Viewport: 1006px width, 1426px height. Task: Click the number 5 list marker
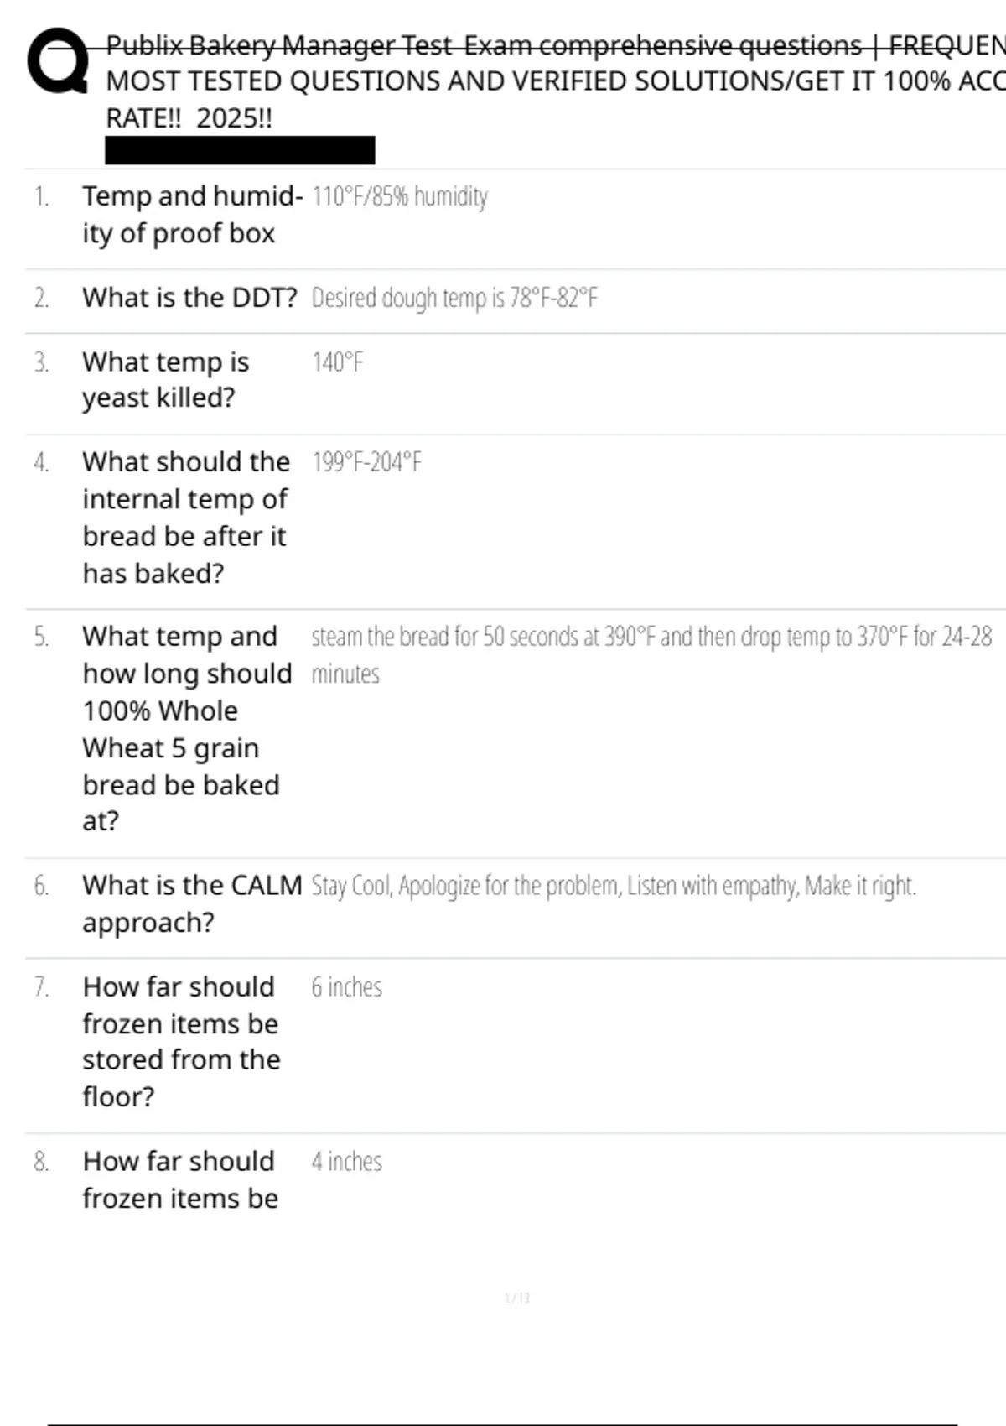41,638
